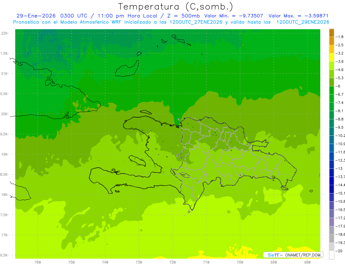Click the "-13" colorbar label

click(x=339, y=168)
